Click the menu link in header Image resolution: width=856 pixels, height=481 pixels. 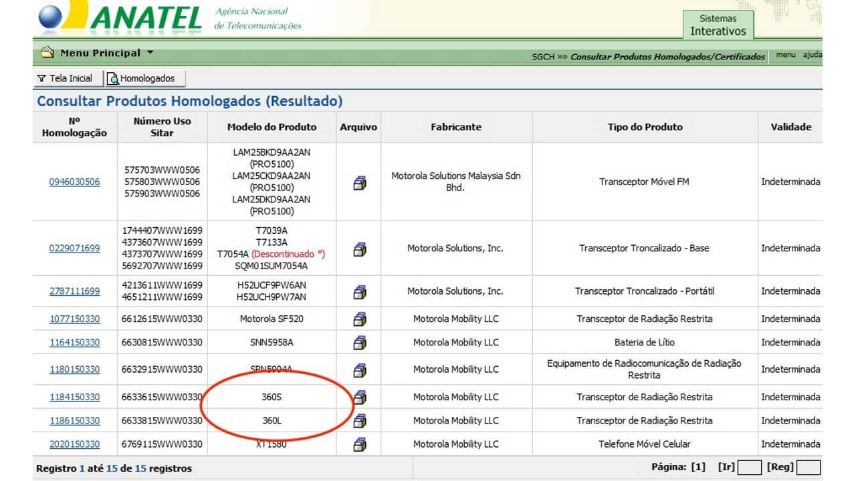785,55
